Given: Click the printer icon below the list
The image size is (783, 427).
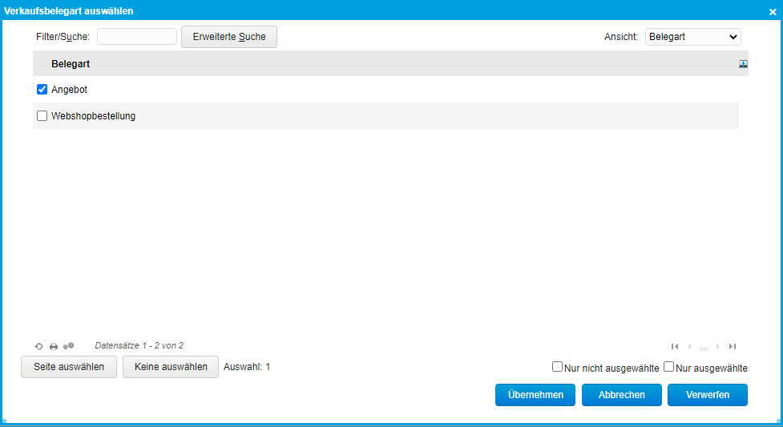Looking at the screenshot, I should pyautogui.click(x=54, y=346).
